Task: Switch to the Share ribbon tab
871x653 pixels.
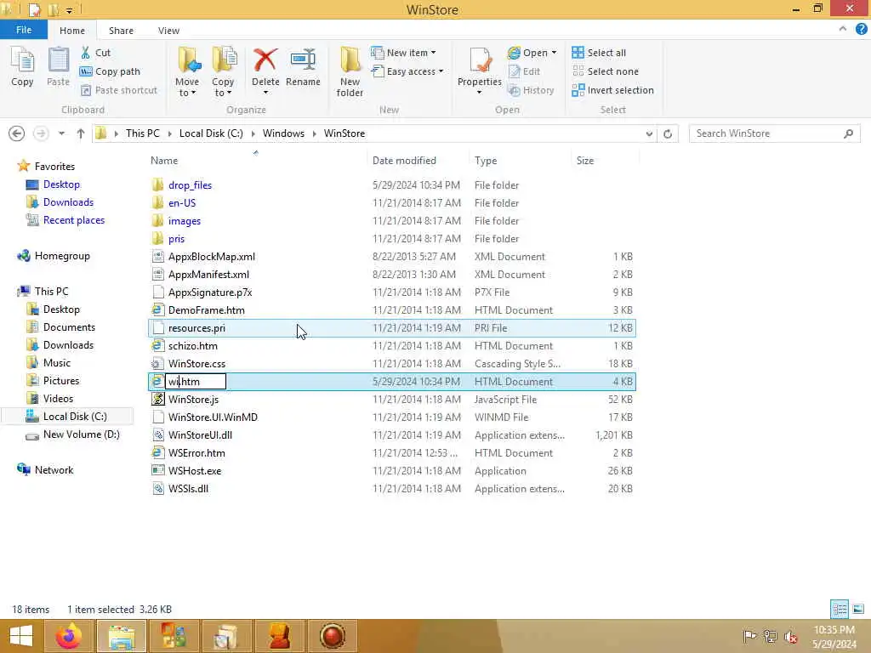Action: point(121,31)
